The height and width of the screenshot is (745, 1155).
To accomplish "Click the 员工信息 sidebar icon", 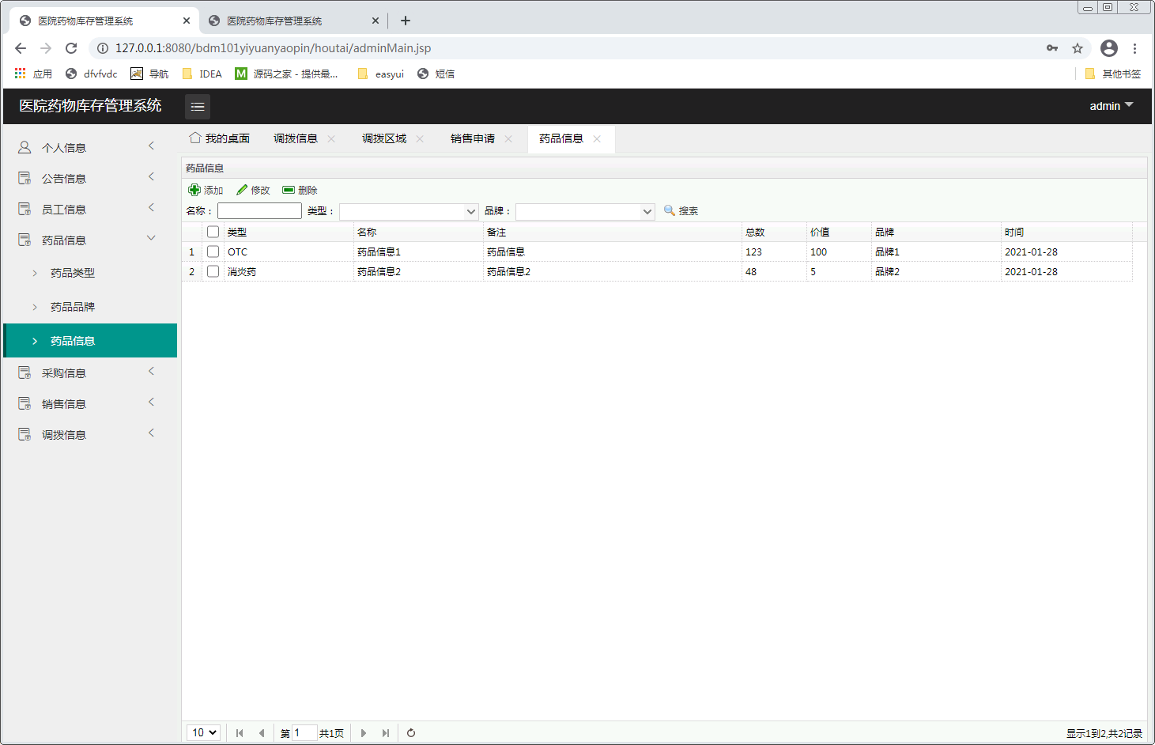I will pos(25,209).
